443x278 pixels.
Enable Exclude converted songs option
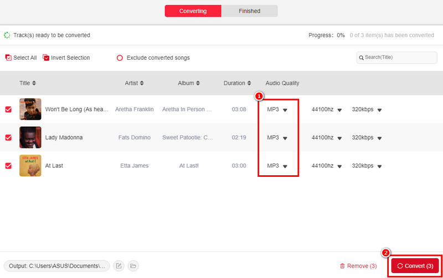120,58
